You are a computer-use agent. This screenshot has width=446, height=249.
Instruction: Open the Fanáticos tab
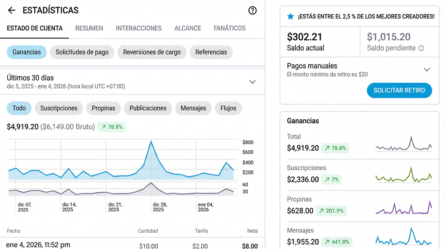pos(229,28)
